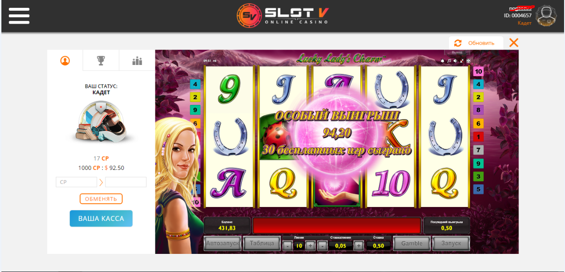Open ВАША КАССА cashier

101,218
